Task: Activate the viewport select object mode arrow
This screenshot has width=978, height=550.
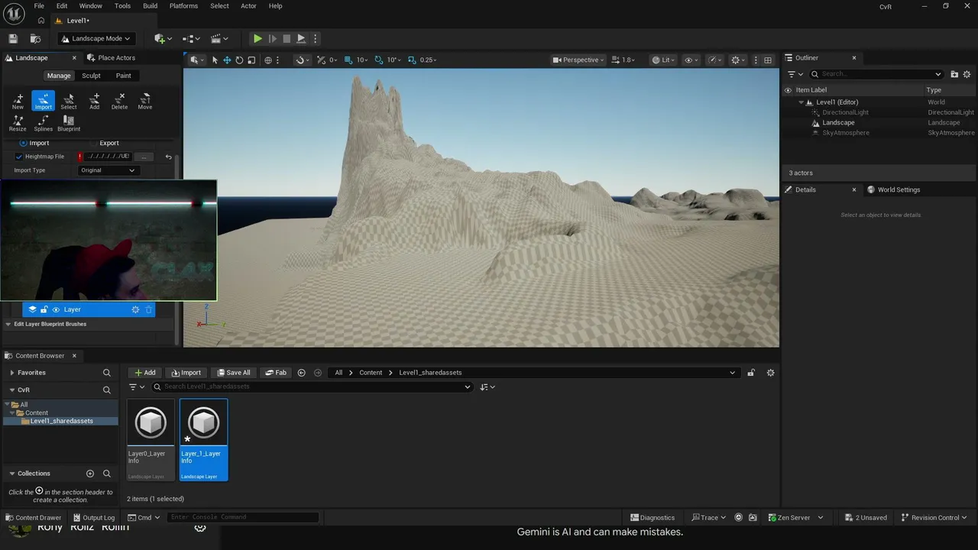Action: (x=215, y=60)
